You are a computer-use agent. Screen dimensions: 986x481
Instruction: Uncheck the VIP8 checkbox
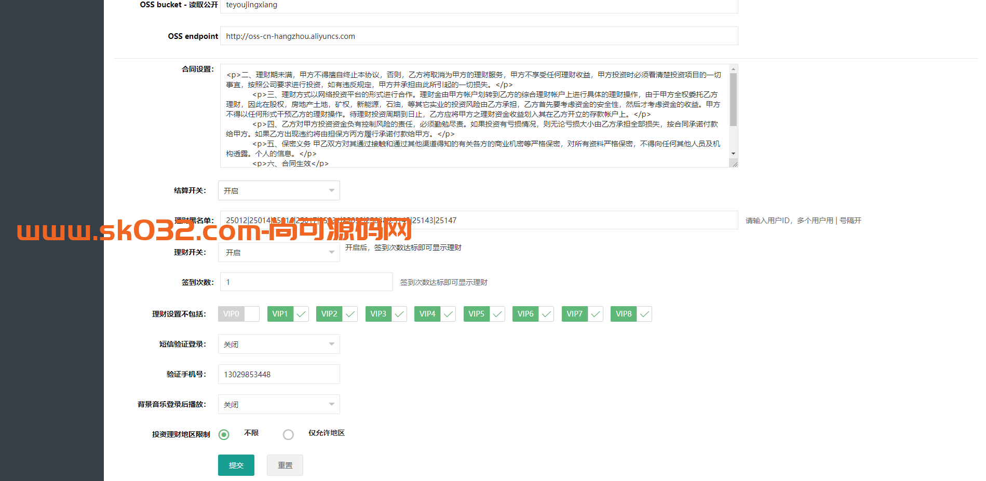click(631, 314)
